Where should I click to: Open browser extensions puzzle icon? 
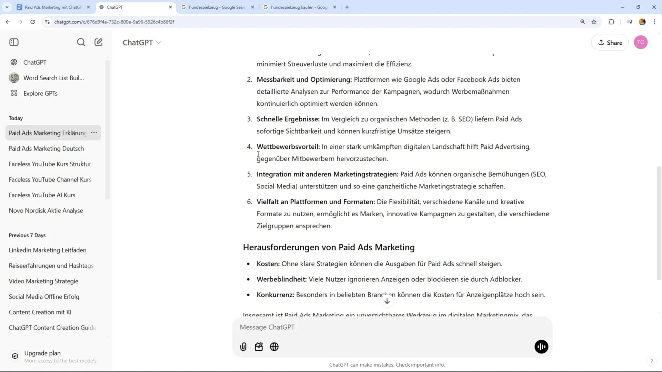[611, 22]
